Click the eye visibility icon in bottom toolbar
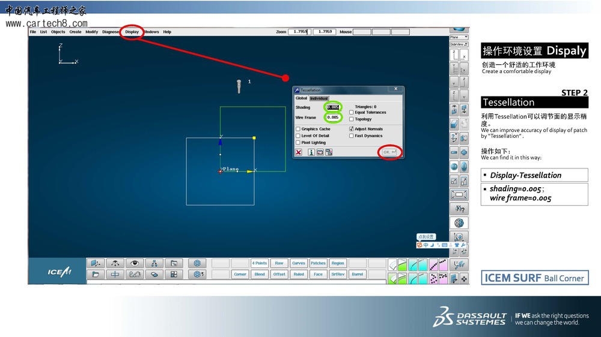 pyautogui.click(x=135, y=263)
